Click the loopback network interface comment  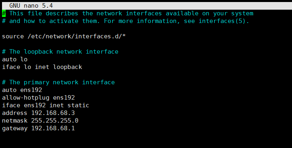point(60,52)
